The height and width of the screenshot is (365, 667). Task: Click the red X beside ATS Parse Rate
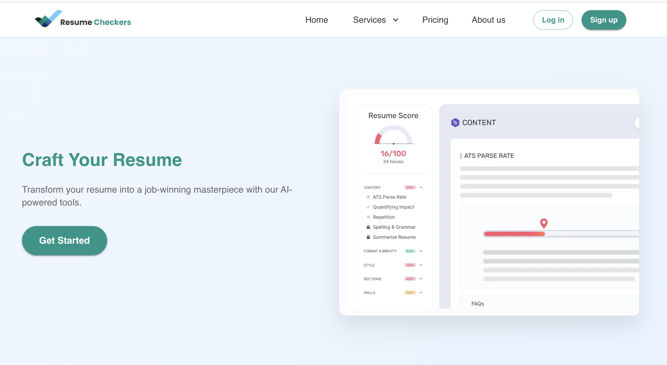point(368,197)
